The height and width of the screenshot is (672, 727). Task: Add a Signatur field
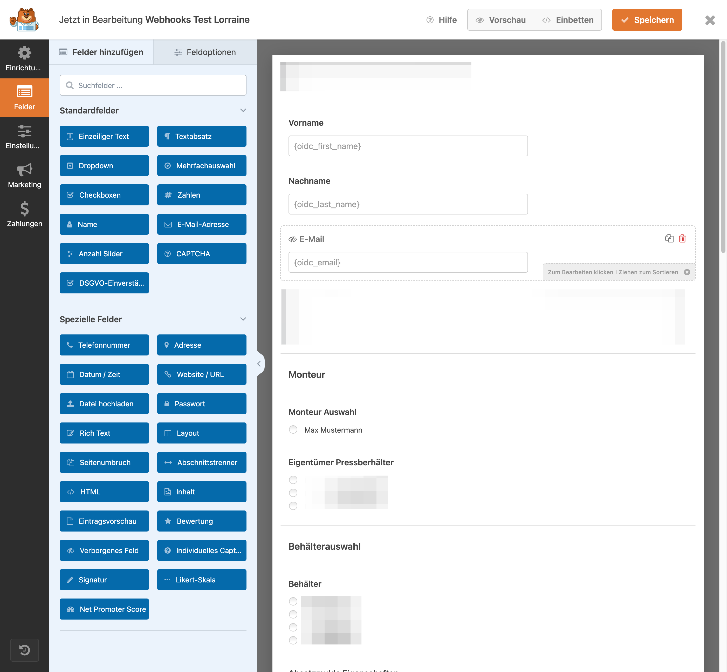(104, 580)
